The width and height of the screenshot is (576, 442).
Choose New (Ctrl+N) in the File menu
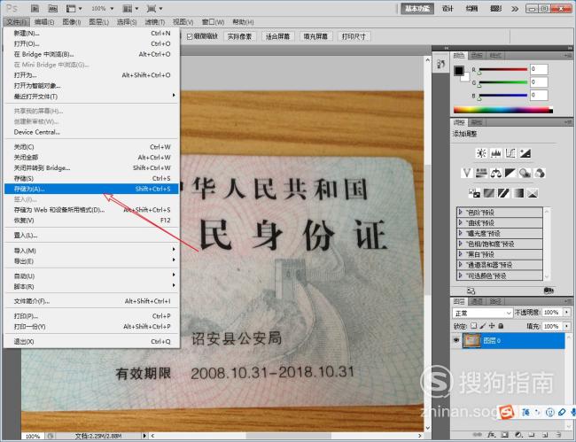[x=91, y=33]
